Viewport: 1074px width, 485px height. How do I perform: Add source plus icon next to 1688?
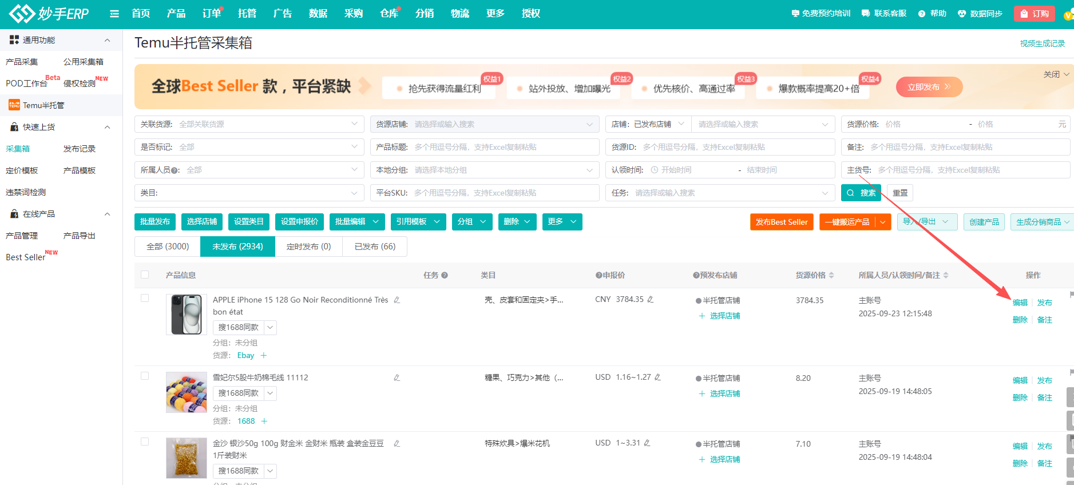point(264,421)
